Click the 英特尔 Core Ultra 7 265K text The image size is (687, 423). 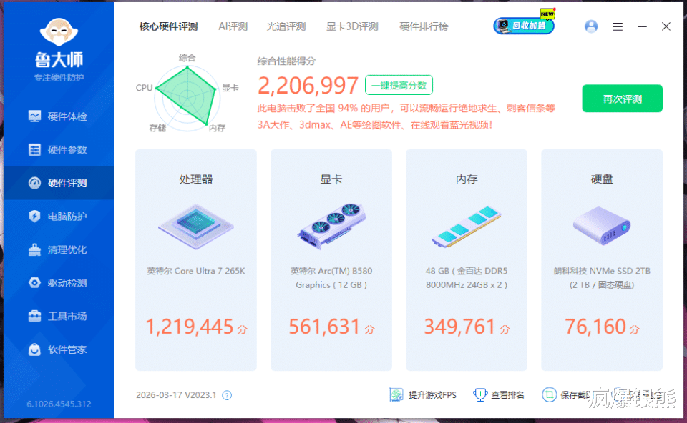pyautogui.click(x=196, y=271)
